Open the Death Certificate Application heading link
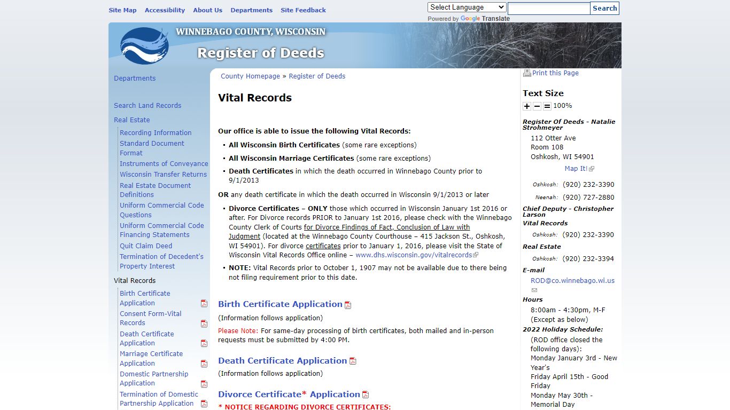The image size is (730, 410). tap(283, 361)
